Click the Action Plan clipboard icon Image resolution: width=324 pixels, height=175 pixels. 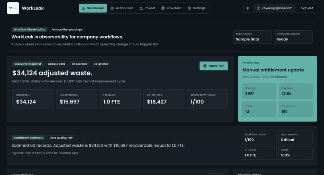[x=112, y=8]
